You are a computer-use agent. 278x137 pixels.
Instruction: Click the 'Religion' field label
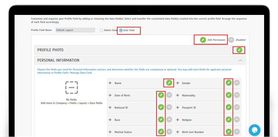(187, 120)
